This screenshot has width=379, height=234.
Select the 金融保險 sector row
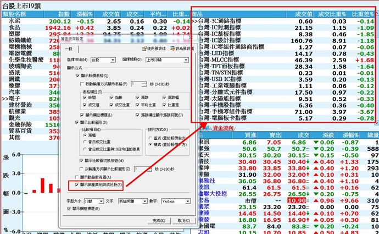(x=31, y=124)
